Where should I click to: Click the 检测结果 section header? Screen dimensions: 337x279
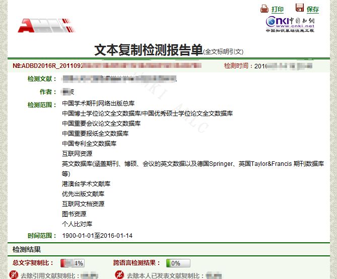(x=27, y=249)
